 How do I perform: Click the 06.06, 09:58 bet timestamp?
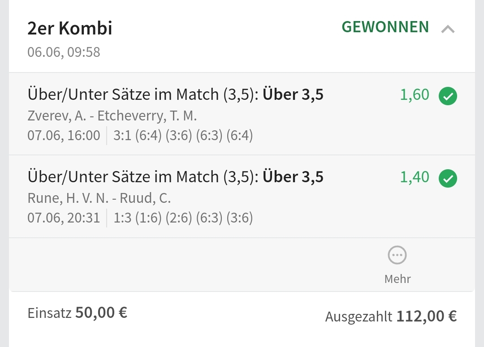coord(64,52)
